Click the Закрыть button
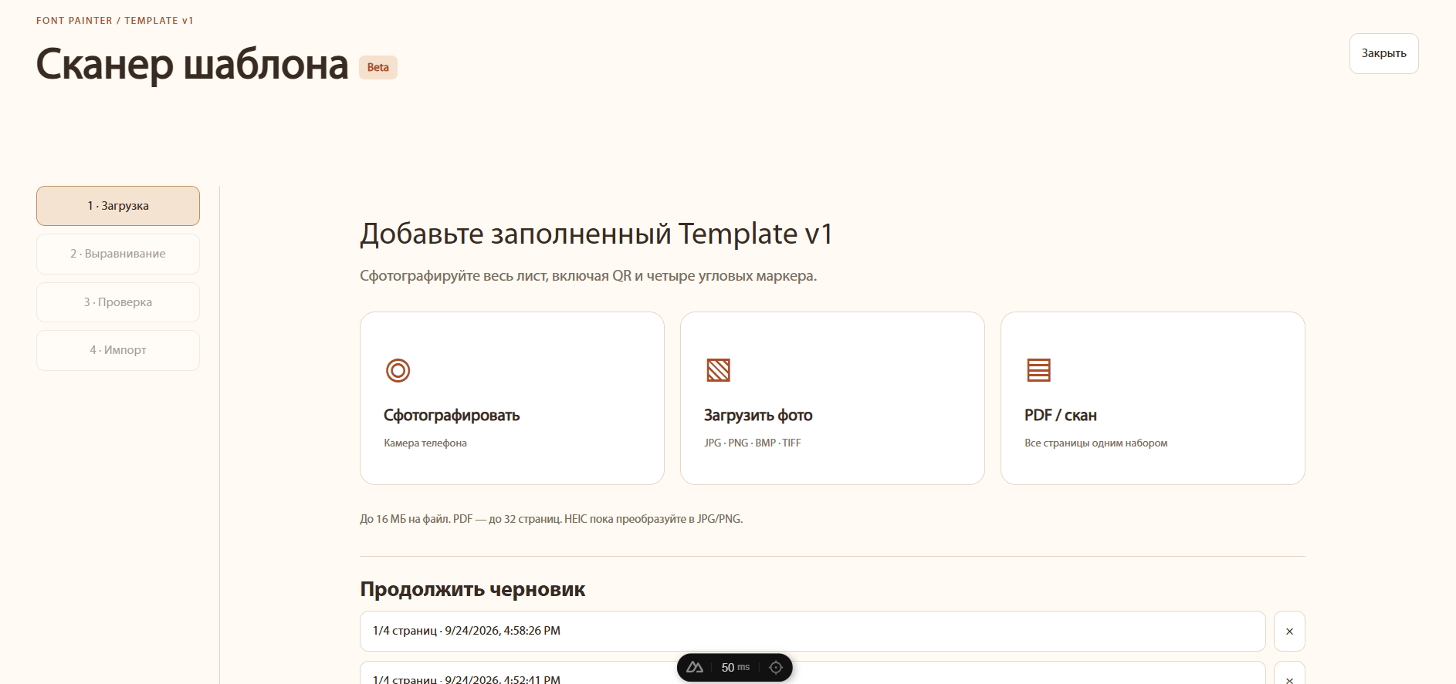This screenshot has width=1456, height=684. click(x=1383, y=53)
